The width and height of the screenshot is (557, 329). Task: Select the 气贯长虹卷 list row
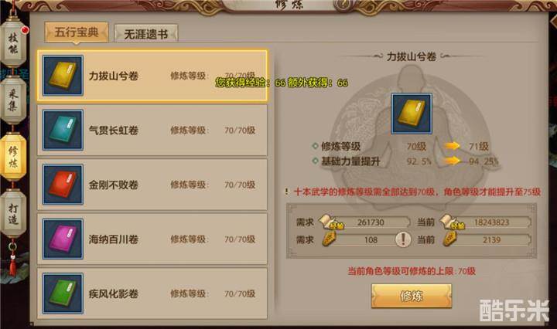coord(152,130)
